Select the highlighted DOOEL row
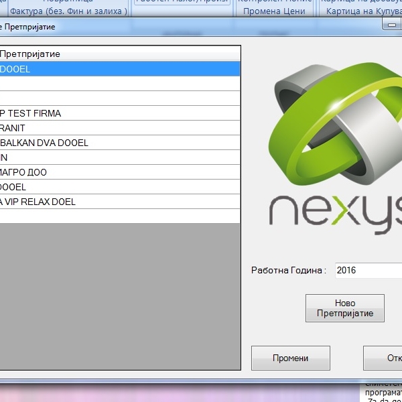This screenshot has width=402, height=402. 120,69
